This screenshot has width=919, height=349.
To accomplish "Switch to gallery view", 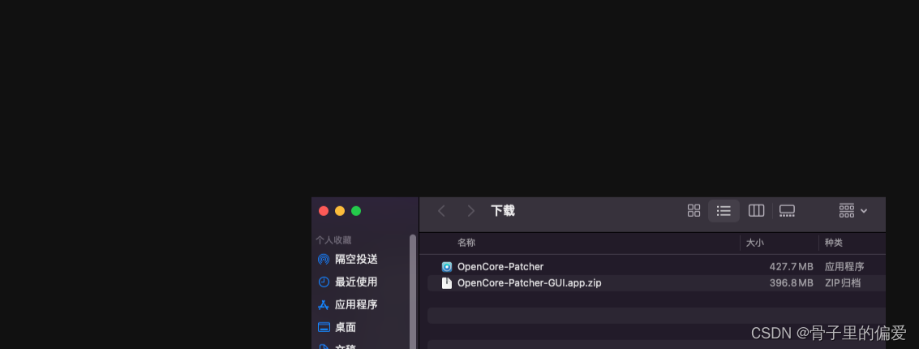I will click(x=787, y=210).
